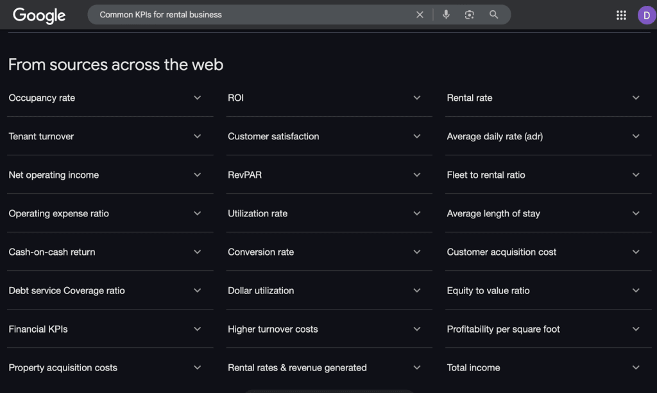Click the Utilization rate chevron
Screen dimensions: 657x393
(417, 213)
